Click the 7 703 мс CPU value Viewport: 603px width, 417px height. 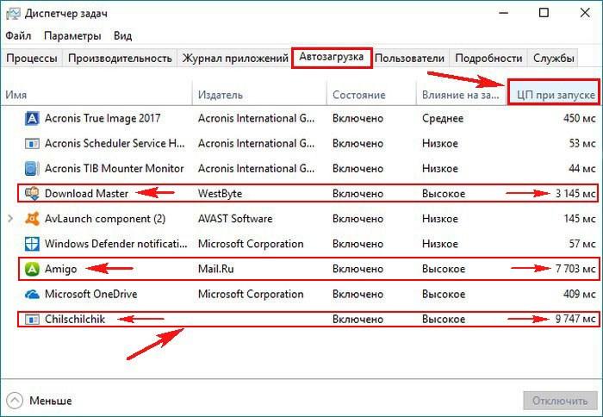point(575,269)
